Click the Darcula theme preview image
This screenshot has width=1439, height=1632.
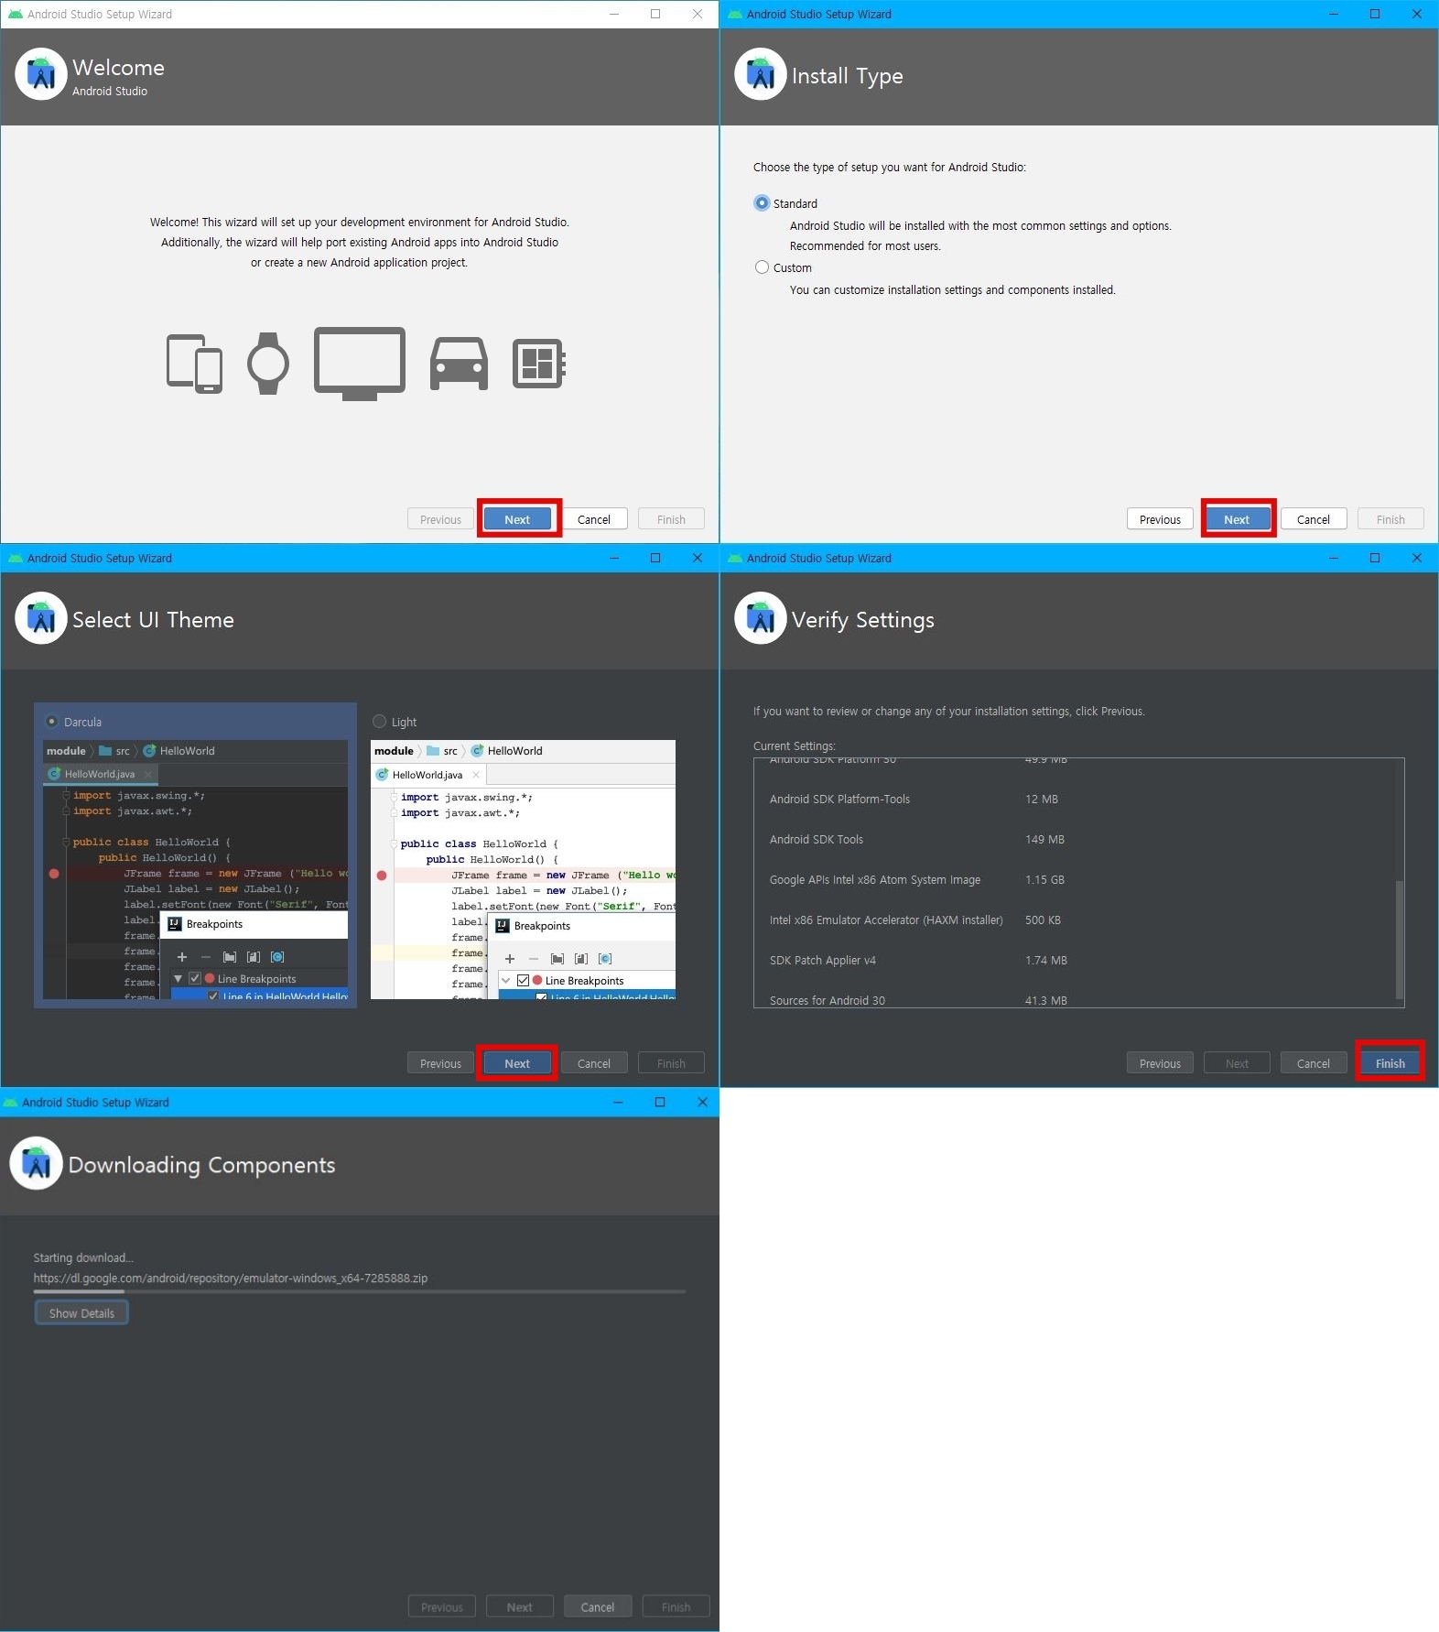(196, 869)
